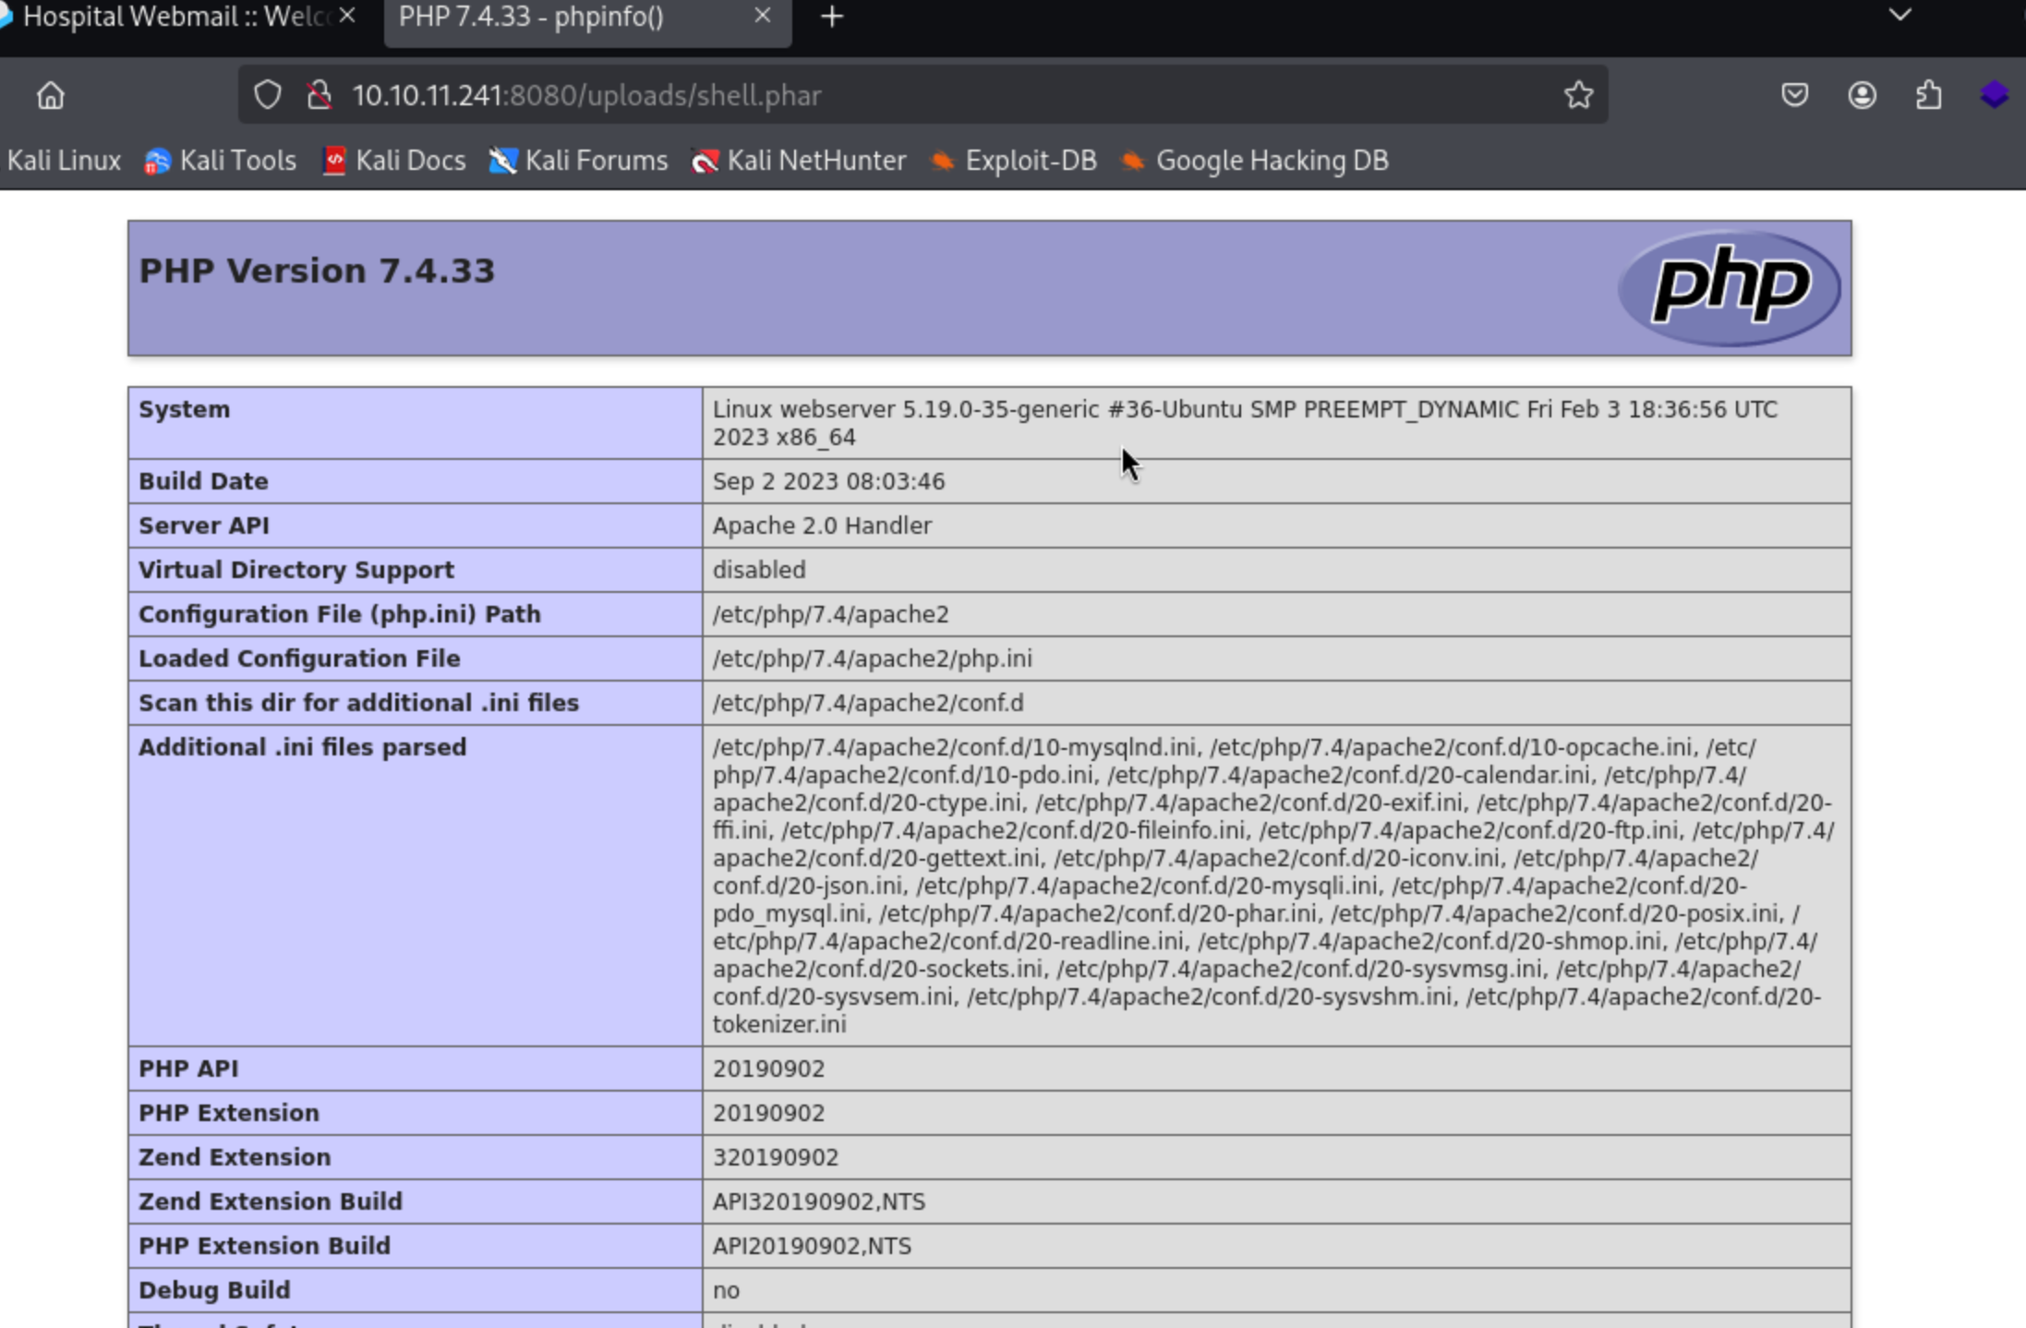
Task: Open the Firefox account icon
Action: pyautogui.click(x=1862, y=94)
